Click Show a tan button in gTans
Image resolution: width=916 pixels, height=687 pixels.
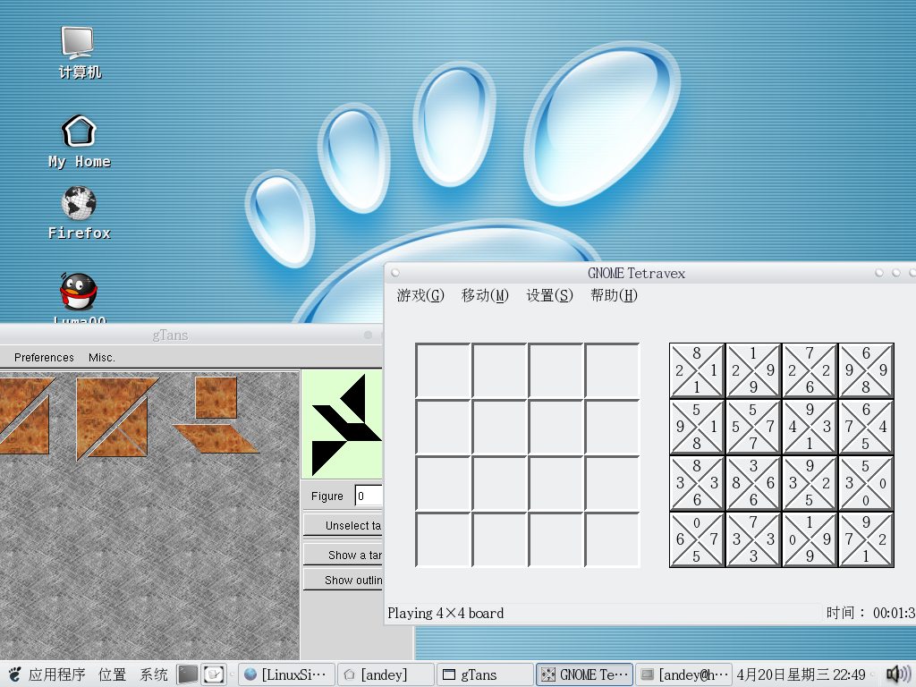(x=343, y=555)
